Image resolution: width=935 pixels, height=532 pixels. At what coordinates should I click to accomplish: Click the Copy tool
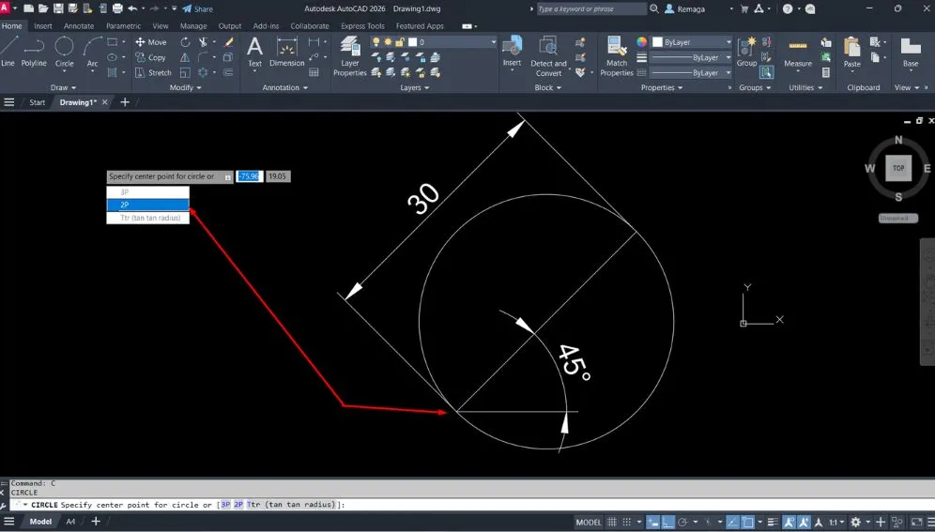point(150,58)
